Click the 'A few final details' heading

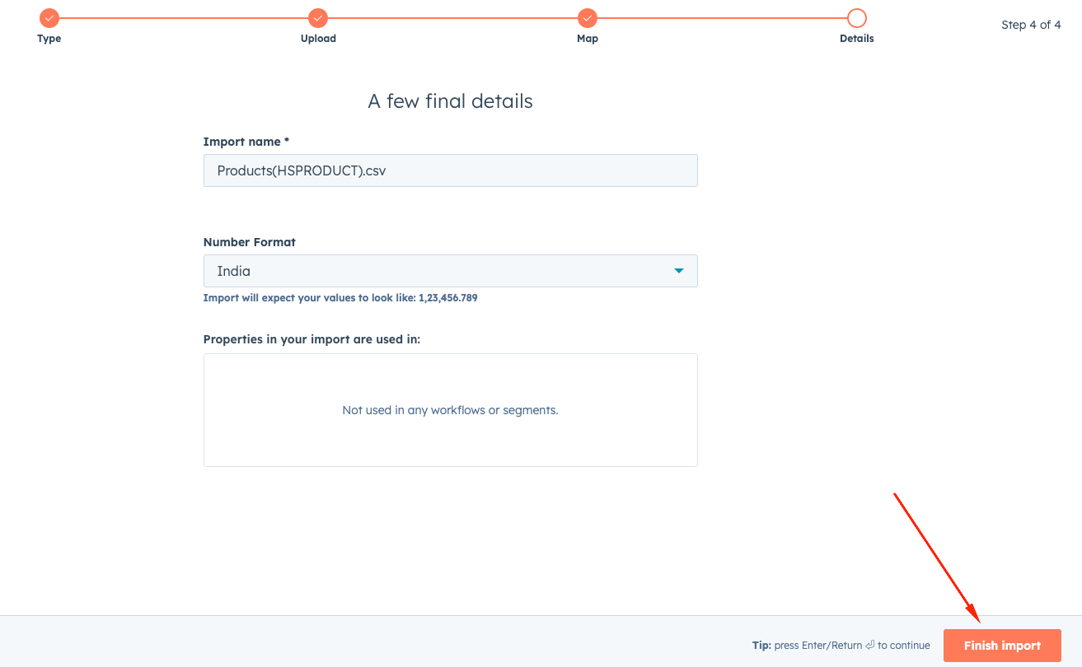coord(450,101)
